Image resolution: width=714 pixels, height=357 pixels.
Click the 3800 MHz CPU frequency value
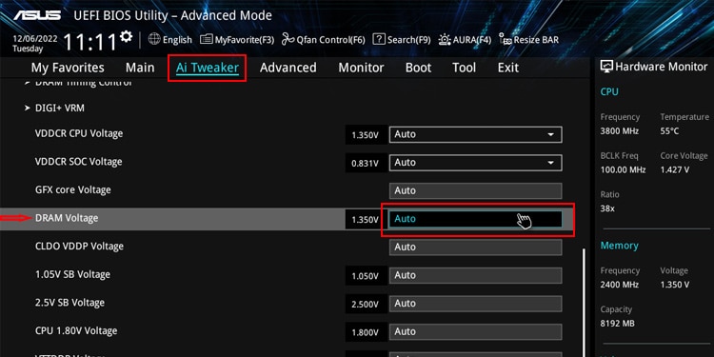pyautogui.click(x=620, y=131)
